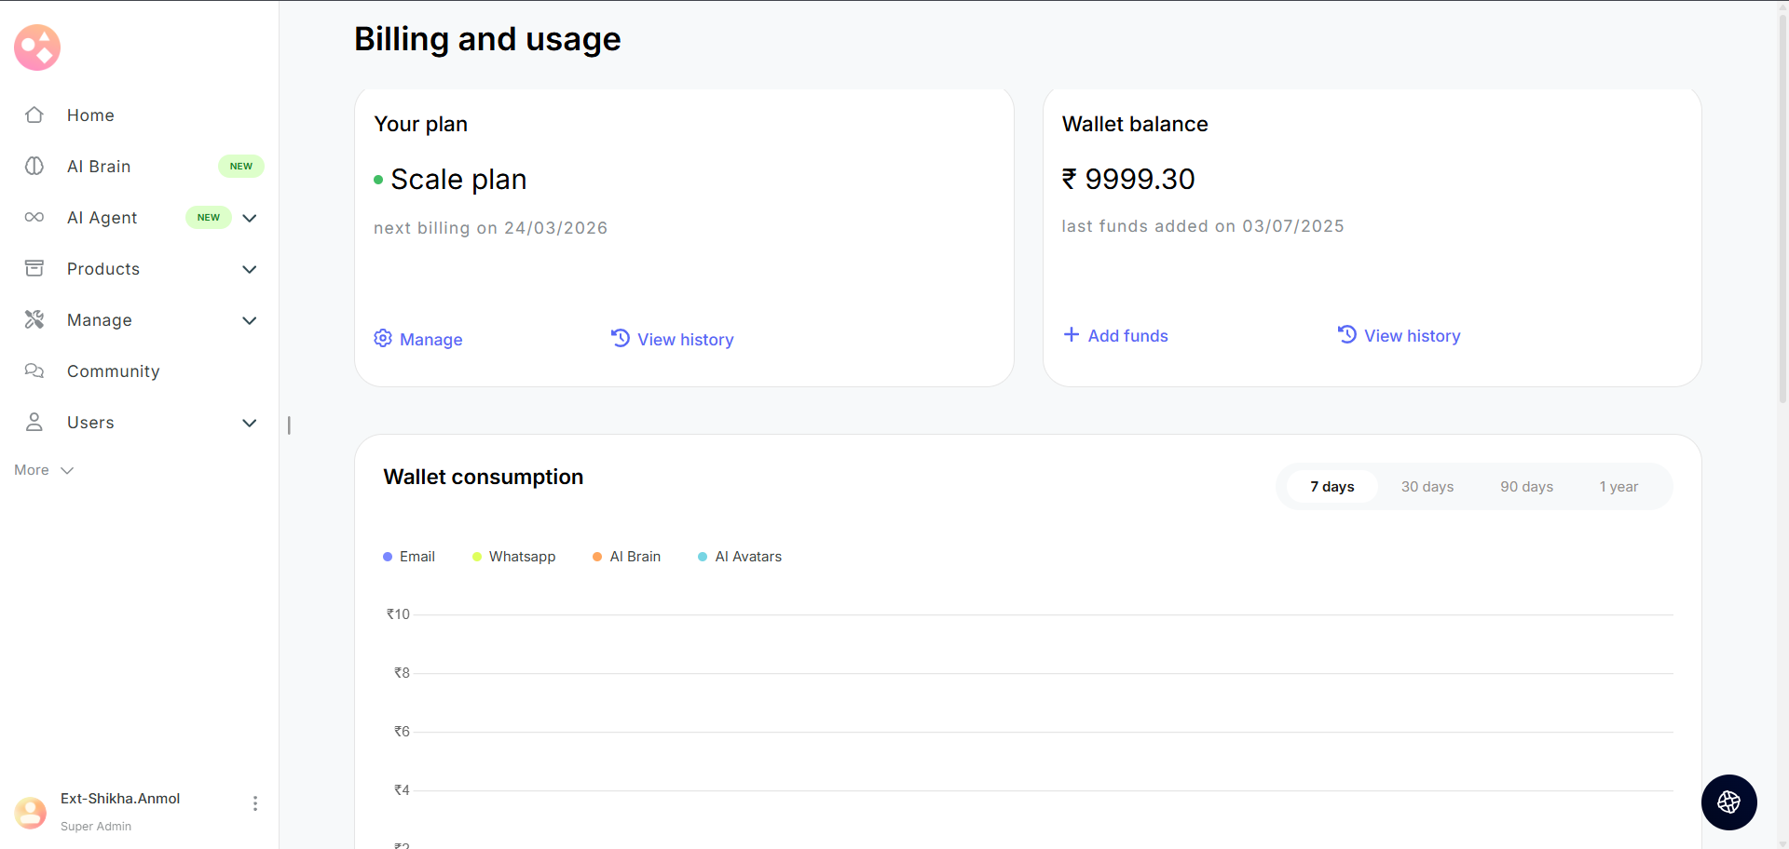1789x849 pixels.
Task: Toggle the Whatsapp series in chart legend
Action: click(514, 557)
